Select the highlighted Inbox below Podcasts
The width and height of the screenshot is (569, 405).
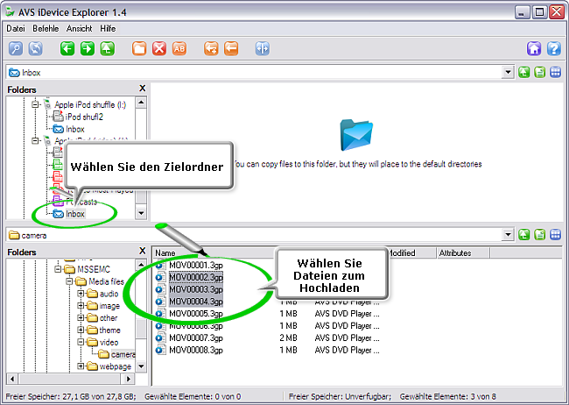[x=75, y=214]
